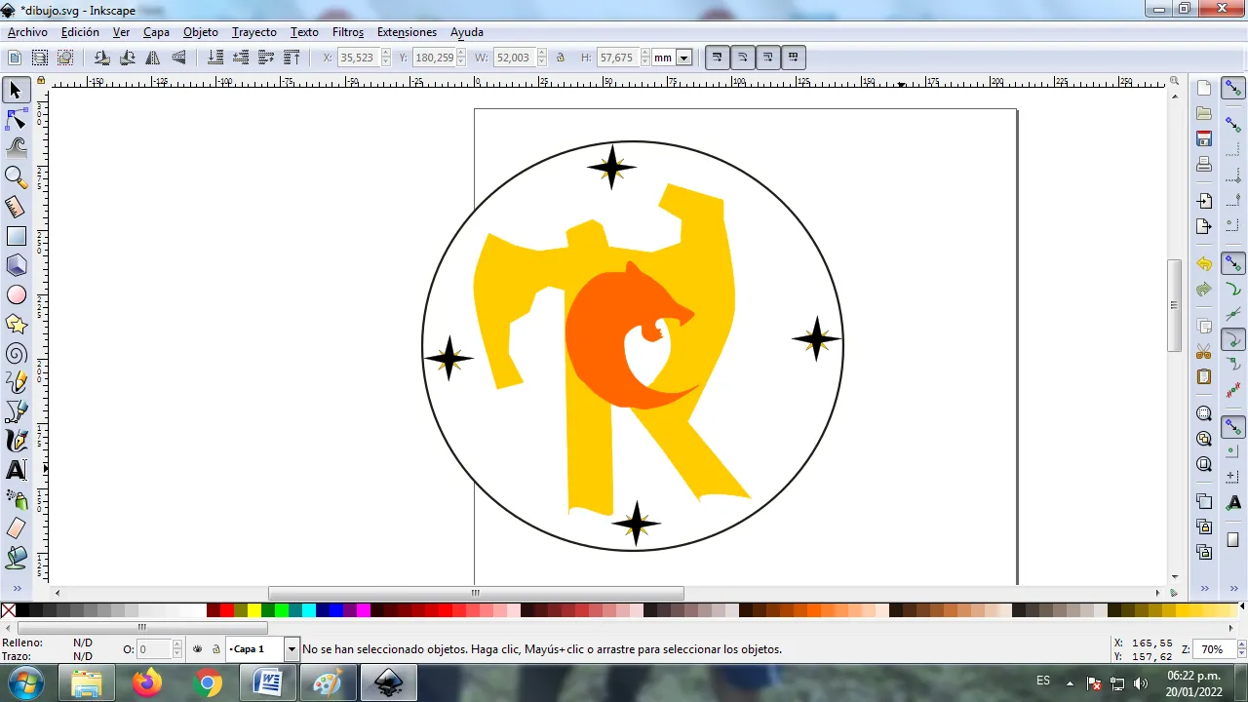Open the Trayecto menu
Image resolution: width=1248 pixels, height=702 pixels.
[254, 32]
